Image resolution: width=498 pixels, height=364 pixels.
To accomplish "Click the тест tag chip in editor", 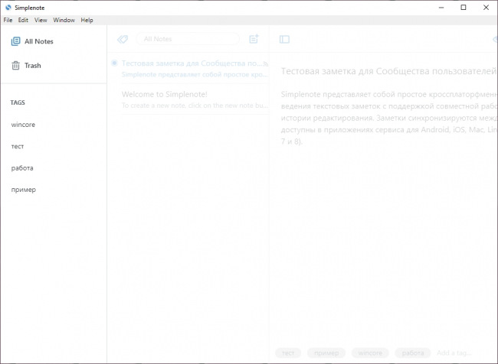I will pyautogui.click(x=288, y=353).
